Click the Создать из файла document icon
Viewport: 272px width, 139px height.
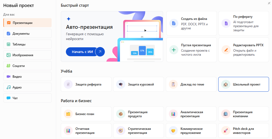[174, 23]
